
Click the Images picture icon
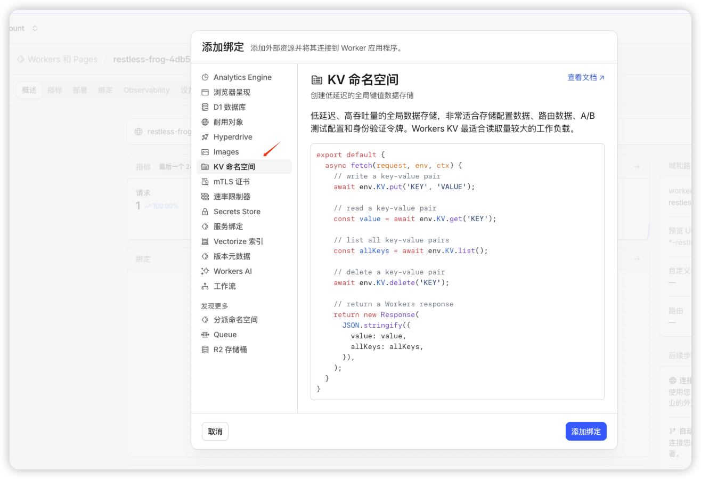coord(205,152)
